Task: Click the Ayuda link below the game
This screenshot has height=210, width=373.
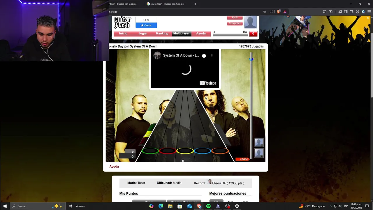Action: click(x=114, y=167)
